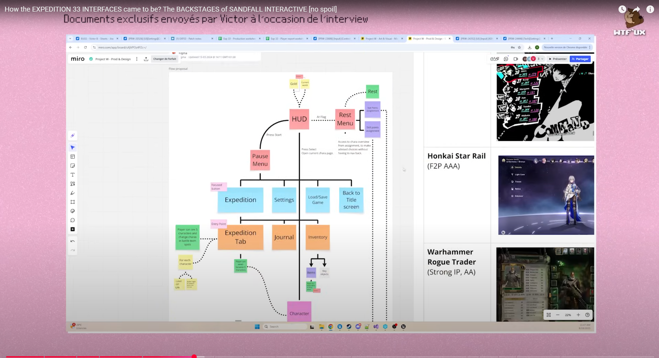Bookmark page with the star icon
Image resolution: width=659 pixels, height=358 pixels.
click(x=519, y=47)
